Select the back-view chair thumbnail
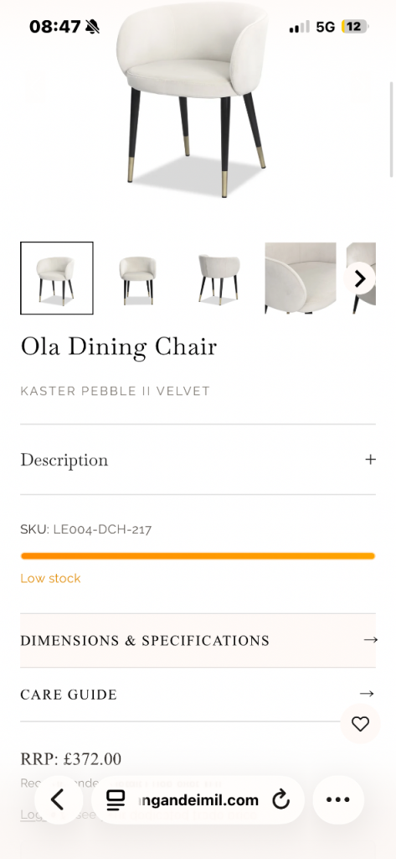396x859 pixels. click(219, 279)
